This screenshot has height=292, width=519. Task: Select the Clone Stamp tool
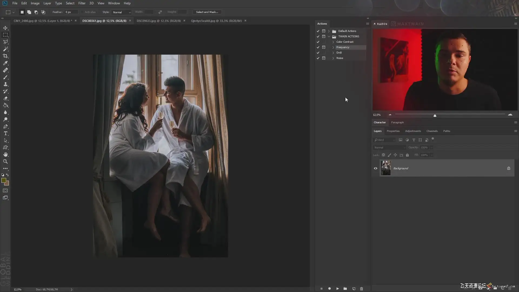[x=5, y=84]
